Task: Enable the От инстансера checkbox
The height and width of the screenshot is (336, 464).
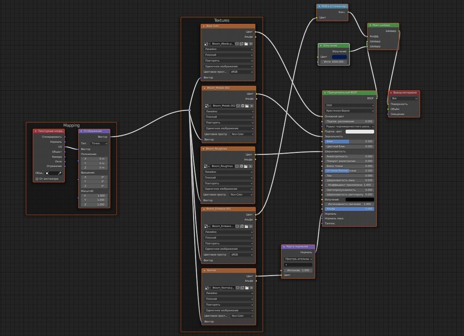Action: pyautogui.click(x=37, y=179)
